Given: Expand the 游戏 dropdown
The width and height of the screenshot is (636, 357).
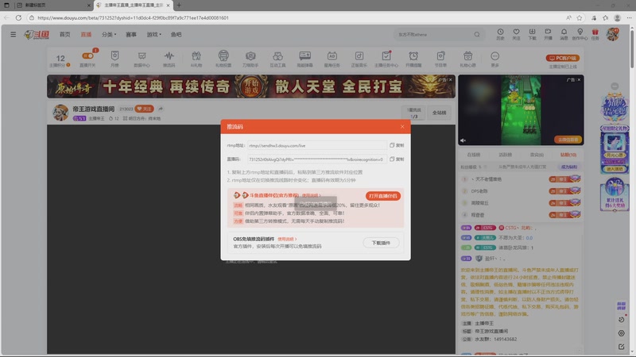Looking at the screenshot, I should (153, 34).
